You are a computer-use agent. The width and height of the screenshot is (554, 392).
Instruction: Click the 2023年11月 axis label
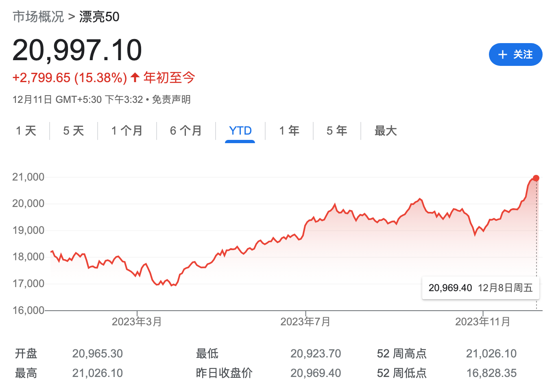482,322
